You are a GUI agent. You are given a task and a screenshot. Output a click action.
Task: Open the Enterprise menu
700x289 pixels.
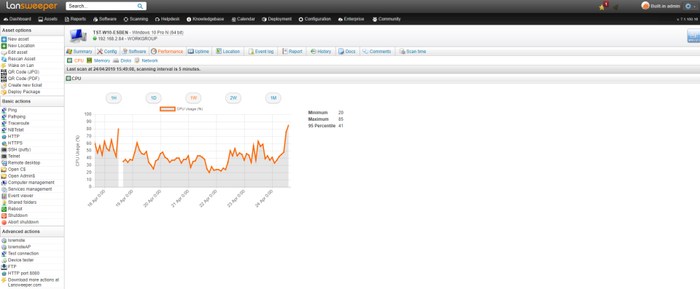pos(351,19)
